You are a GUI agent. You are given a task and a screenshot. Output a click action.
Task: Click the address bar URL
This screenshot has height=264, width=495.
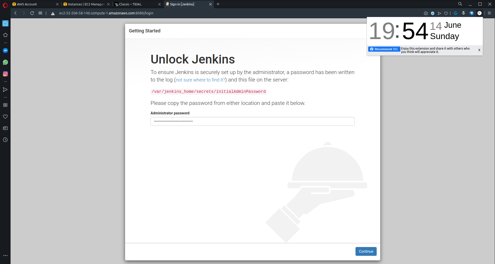tap(106, 13)
